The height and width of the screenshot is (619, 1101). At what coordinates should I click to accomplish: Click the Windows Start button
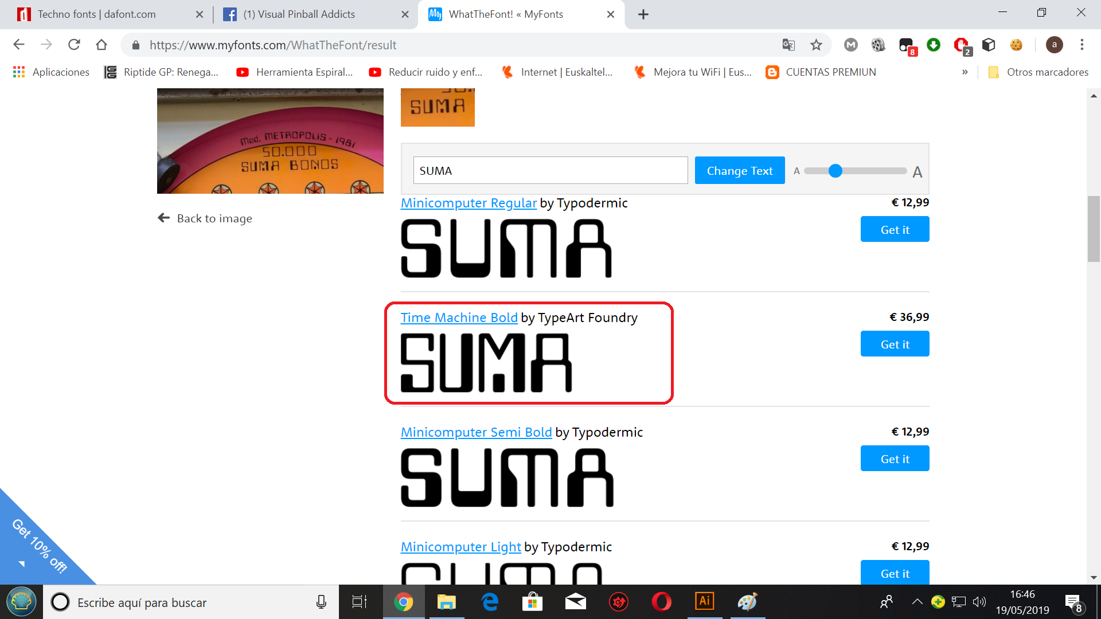21,602
